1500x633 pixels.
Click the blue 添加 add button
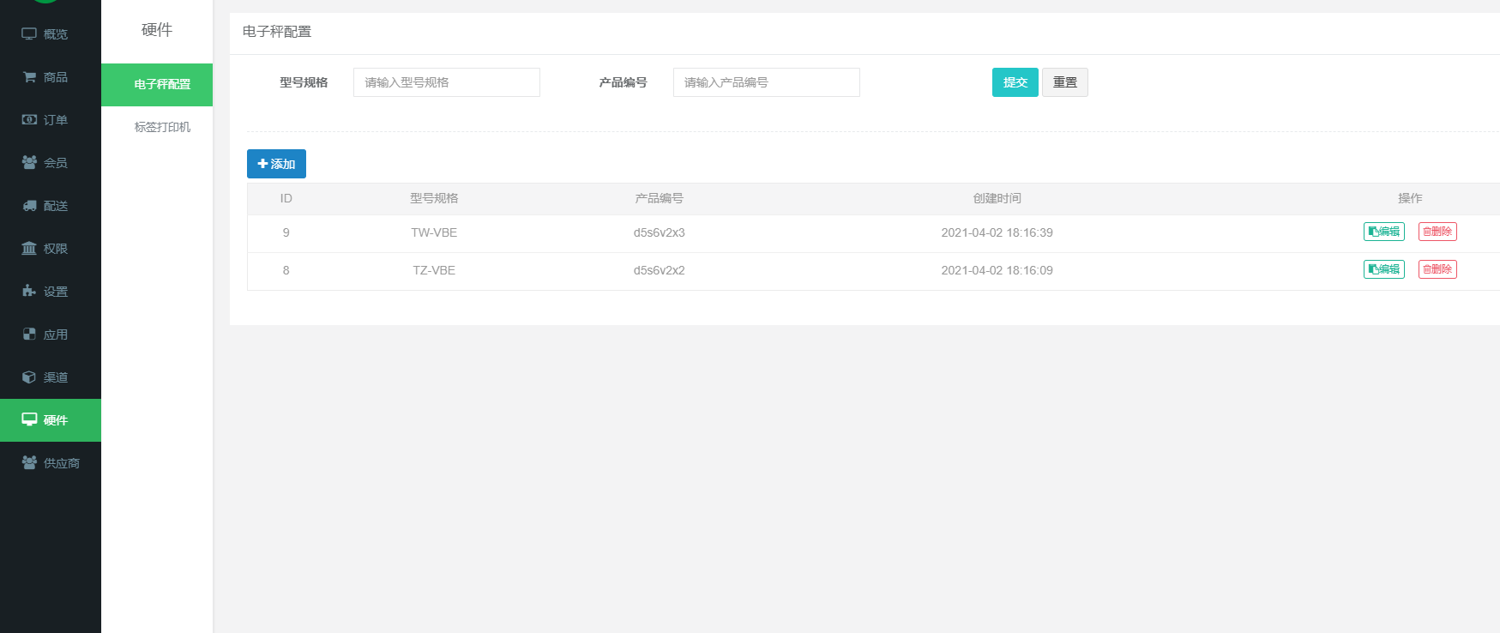tap(276, 164)
